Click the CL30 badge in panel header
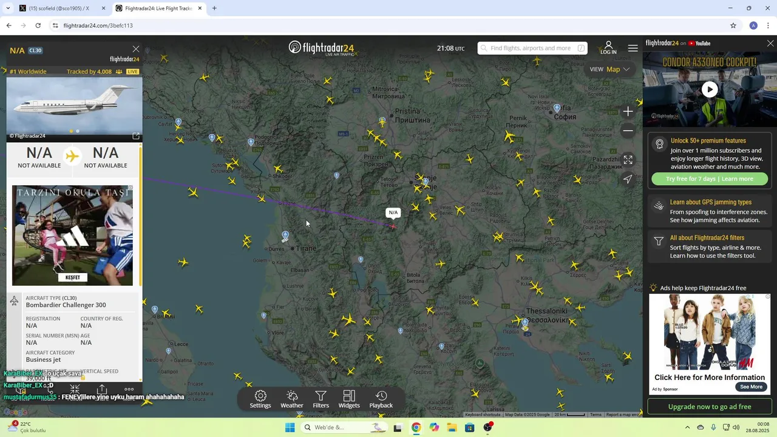Viewport: 777px width, 437px height. click(x=35, y=50)
